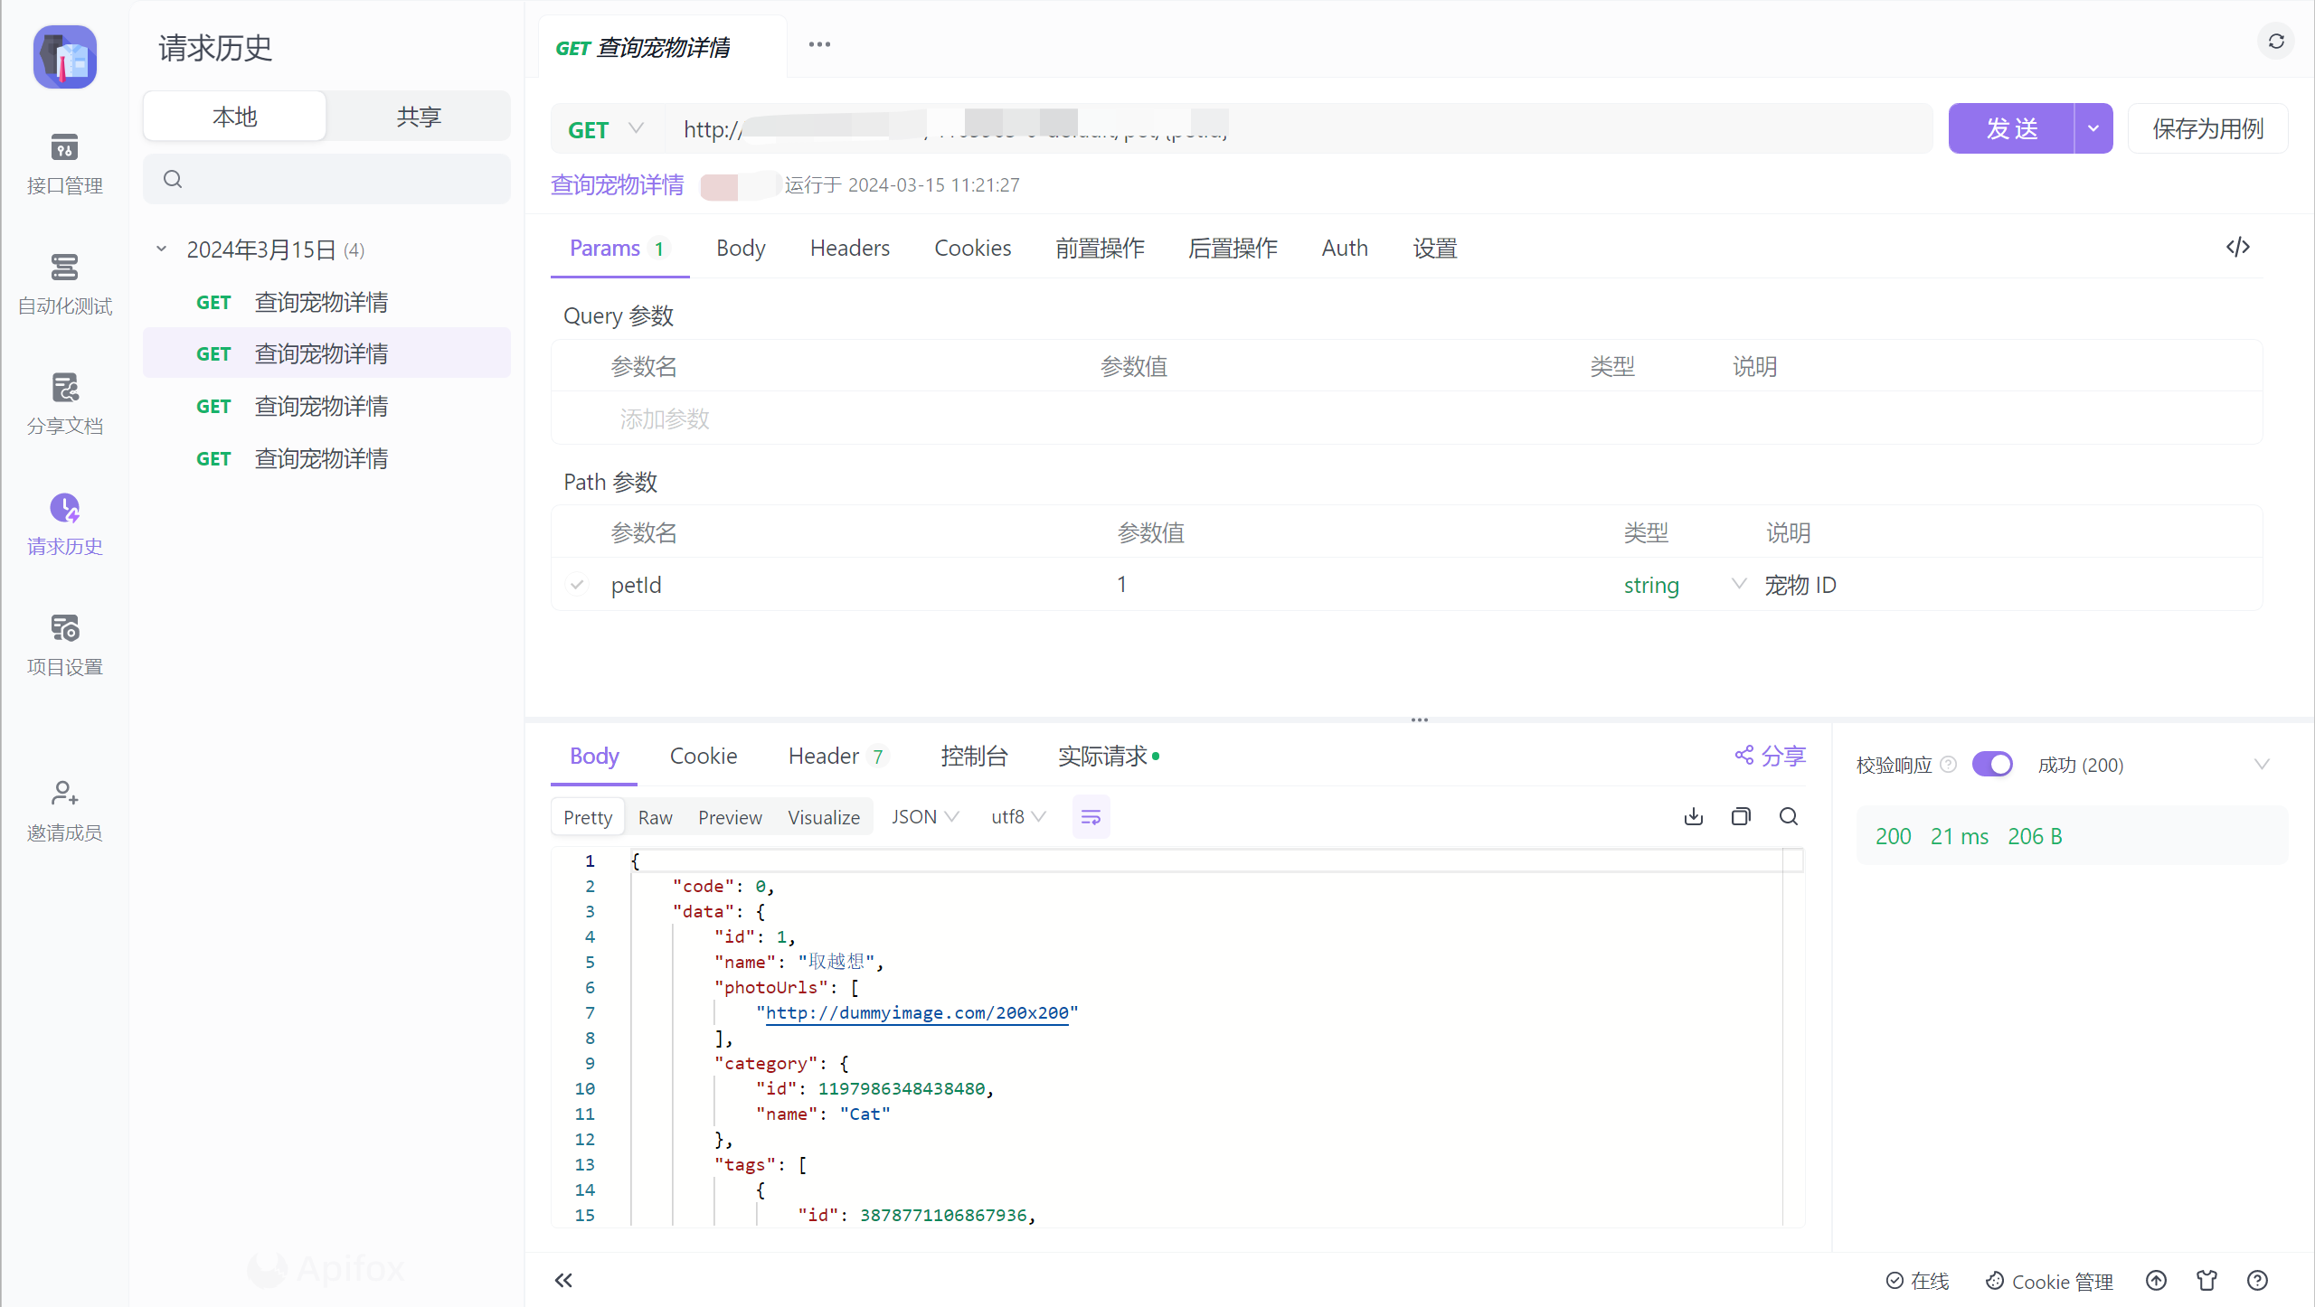Collapse the 2024年3月15日 history group

(161, 249)
